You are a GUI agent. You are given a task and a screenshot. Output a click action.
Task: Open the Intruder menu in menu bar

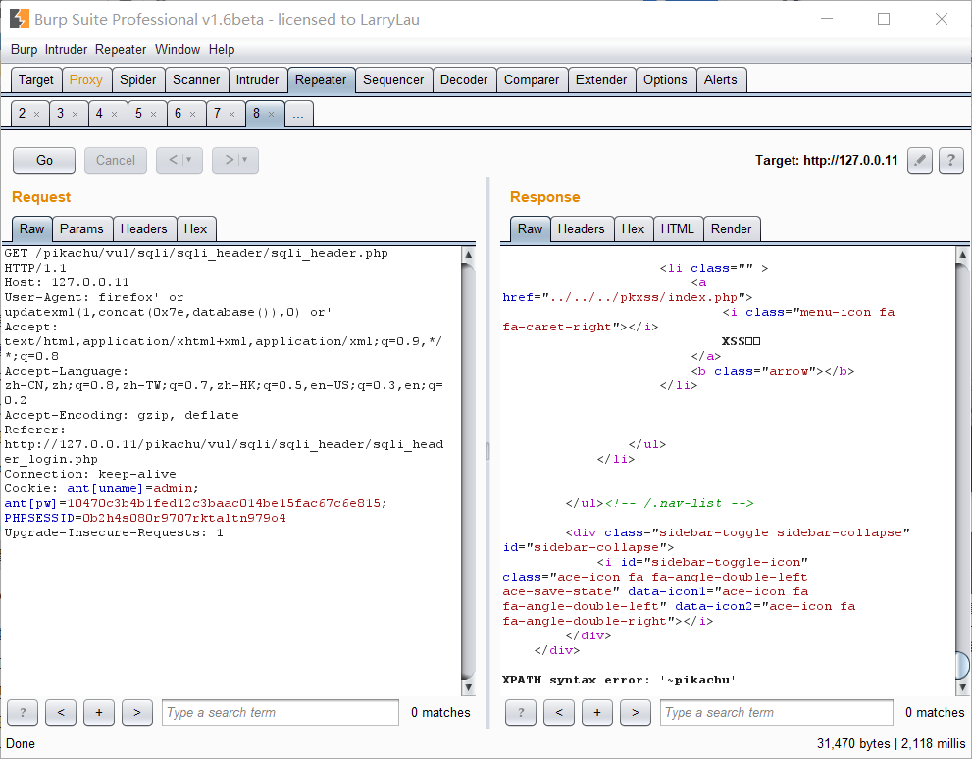pos(66,50)
